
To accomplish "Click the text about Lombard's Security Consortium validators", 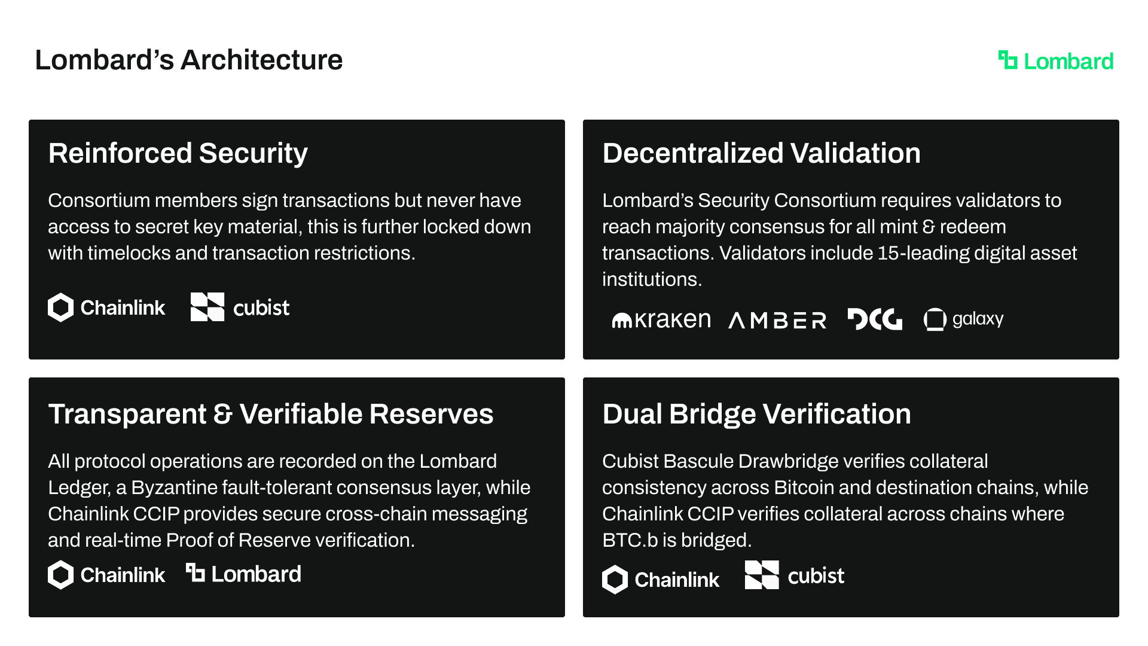I will (839, 240).
